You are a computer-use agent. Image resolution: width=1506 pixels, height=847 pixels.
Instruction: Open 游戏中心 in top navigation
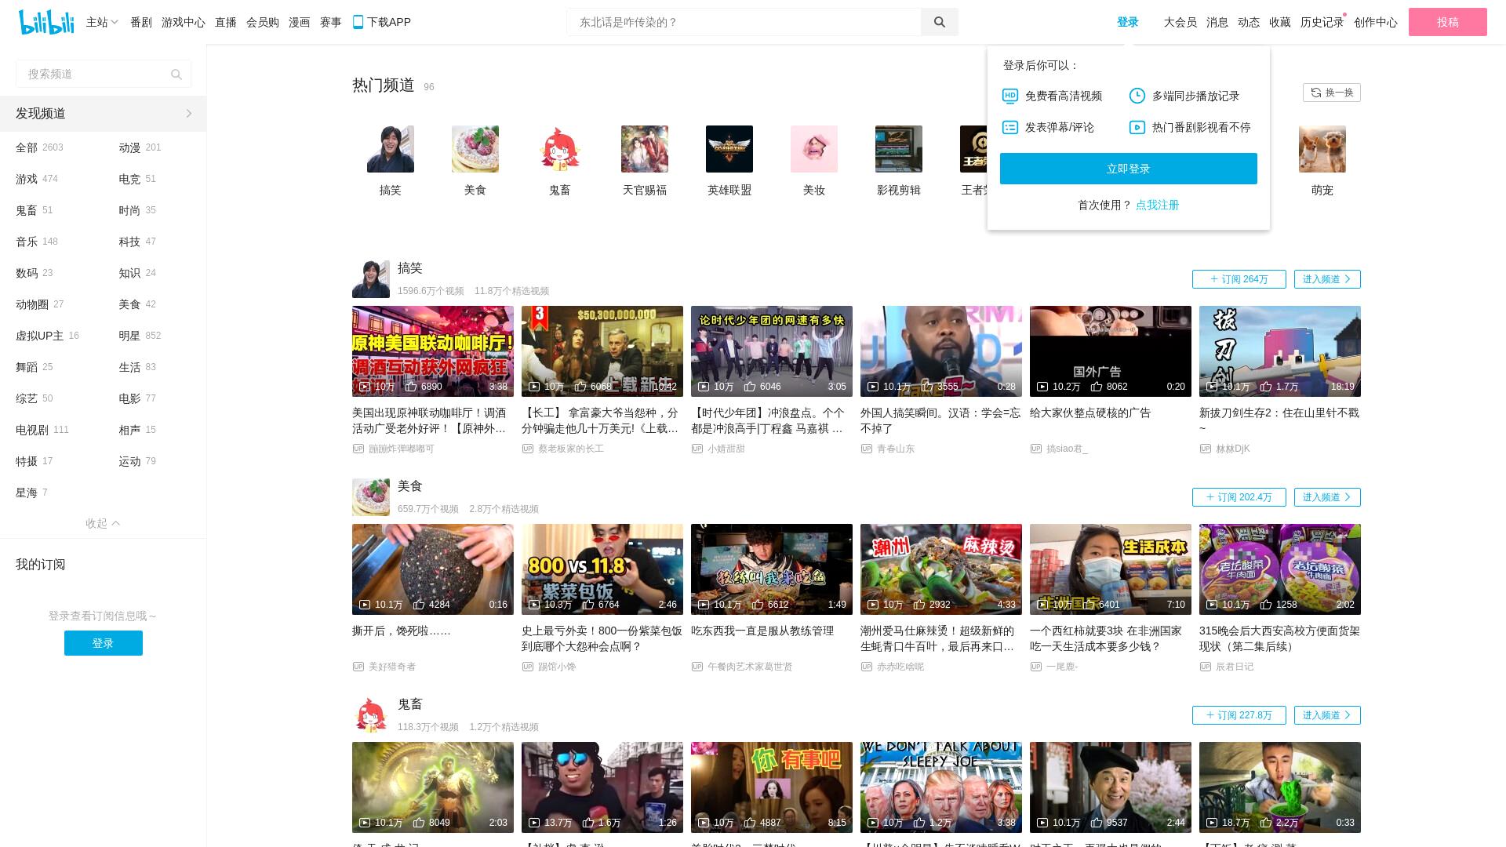click(x=184, y=22)
